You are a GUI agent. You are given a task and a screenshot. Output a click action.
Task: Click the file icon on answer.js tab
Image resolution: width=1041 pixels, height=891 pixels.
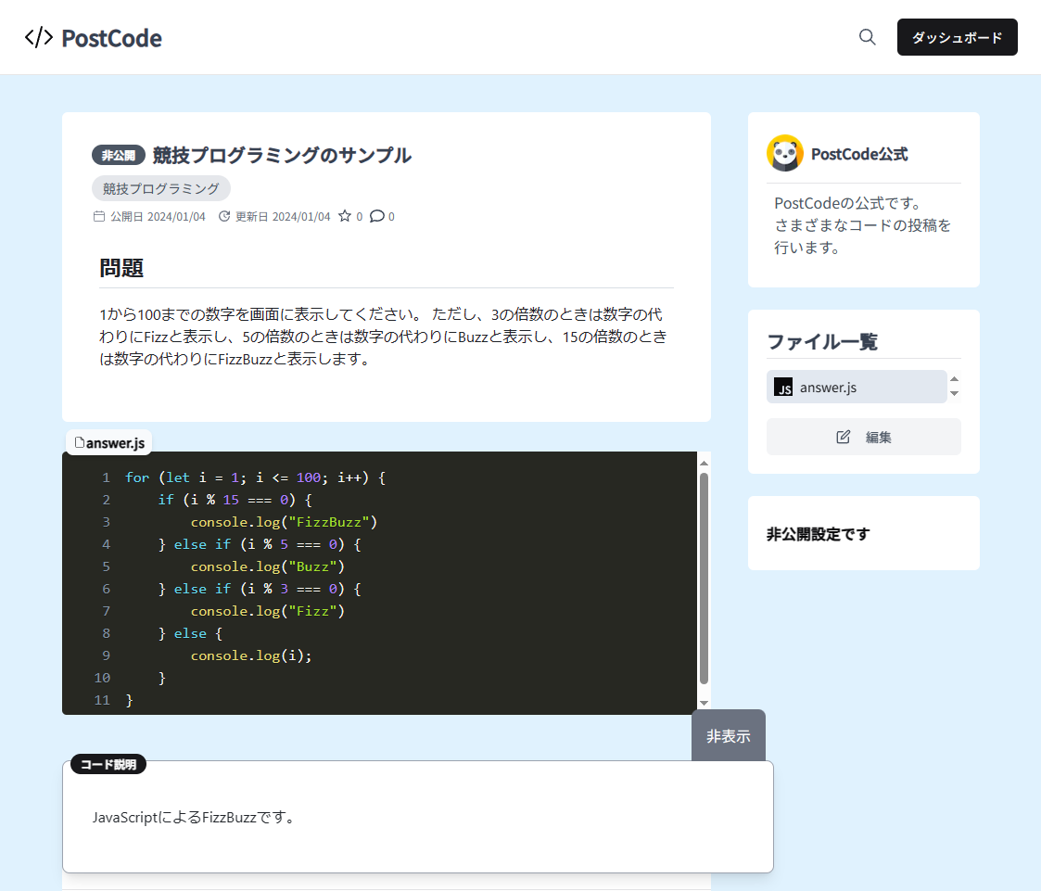80,442
